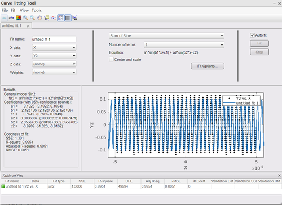The image size is (282, 205).
Task: Sort by the RMSE column header
Action: click(x=176, y=181)
